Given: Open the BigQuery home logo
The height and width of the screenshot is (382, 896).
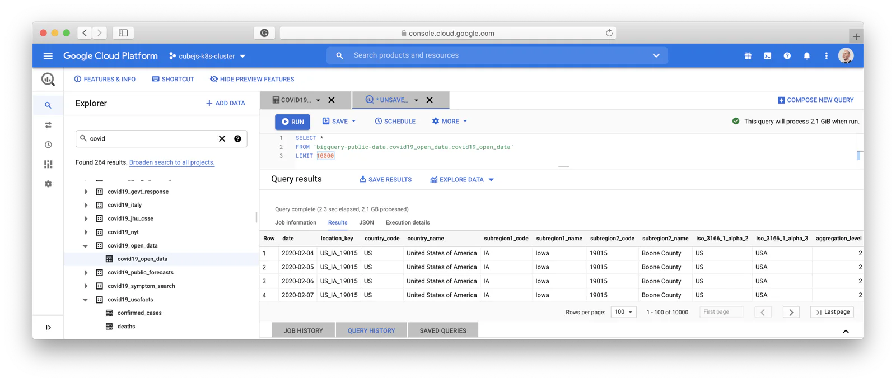Looking at the screenshot, I should click(x=48, y=80).
